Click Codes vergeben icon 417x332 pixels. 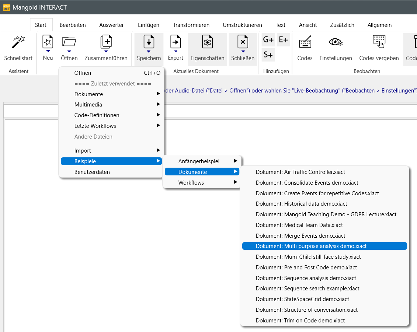click(x=379, y=42)
